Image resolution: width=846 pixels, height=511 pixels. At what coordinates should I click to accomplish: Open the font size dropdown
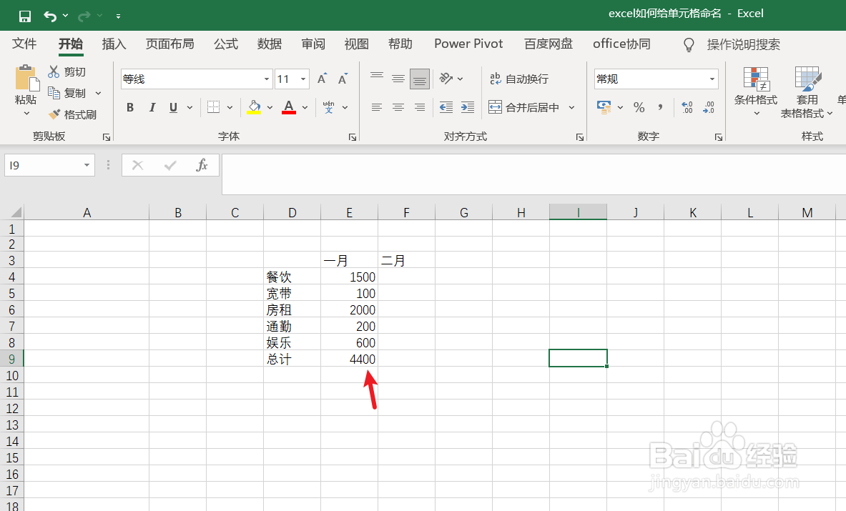click(303, 78)
